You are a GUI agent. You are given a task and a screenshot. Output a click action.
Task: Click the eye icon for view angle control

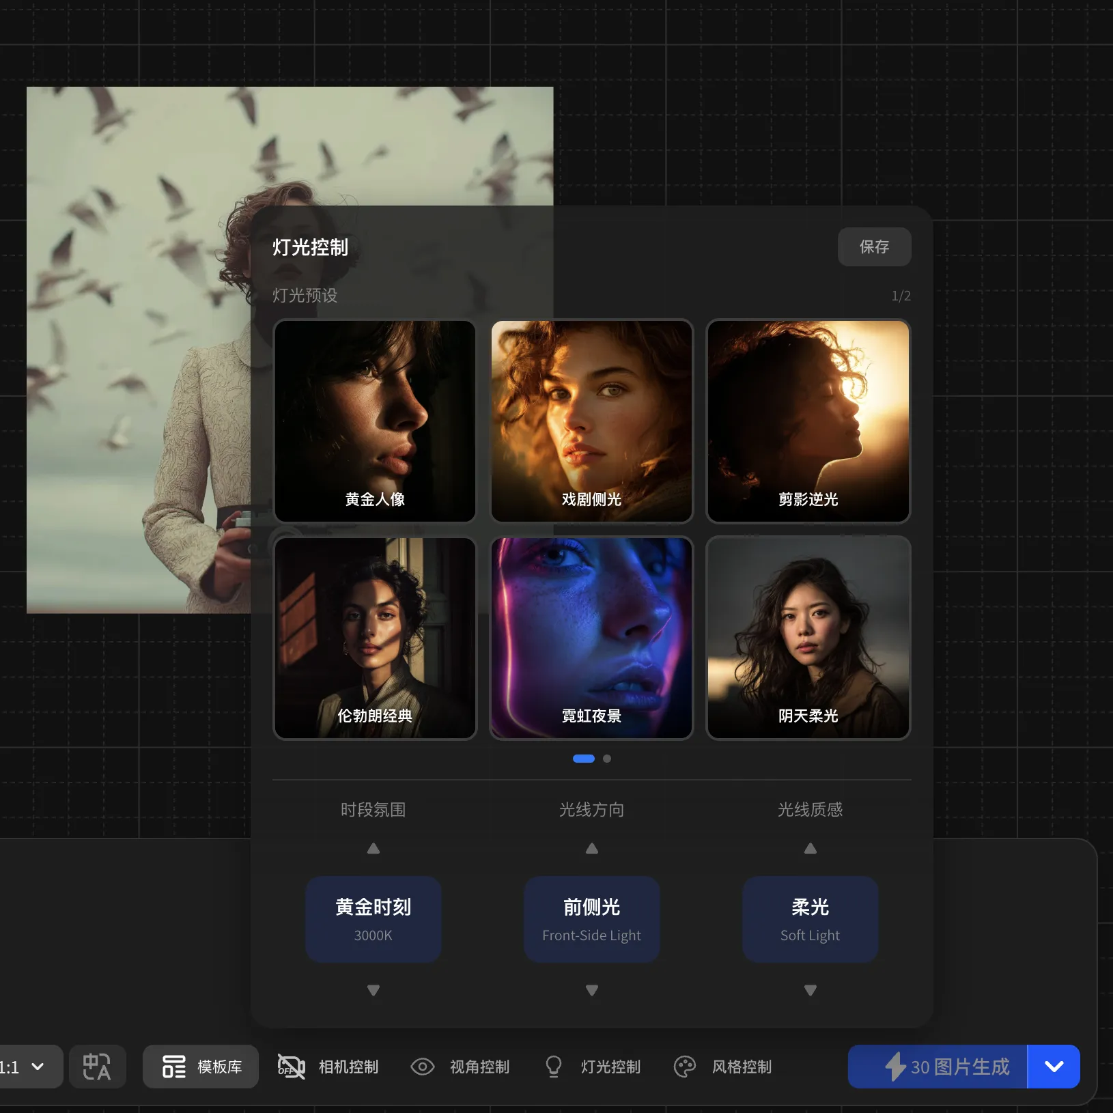423,1067
